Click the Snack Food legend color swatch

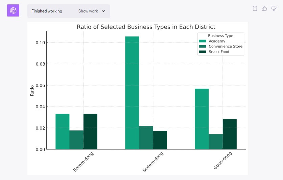point(202,52)
